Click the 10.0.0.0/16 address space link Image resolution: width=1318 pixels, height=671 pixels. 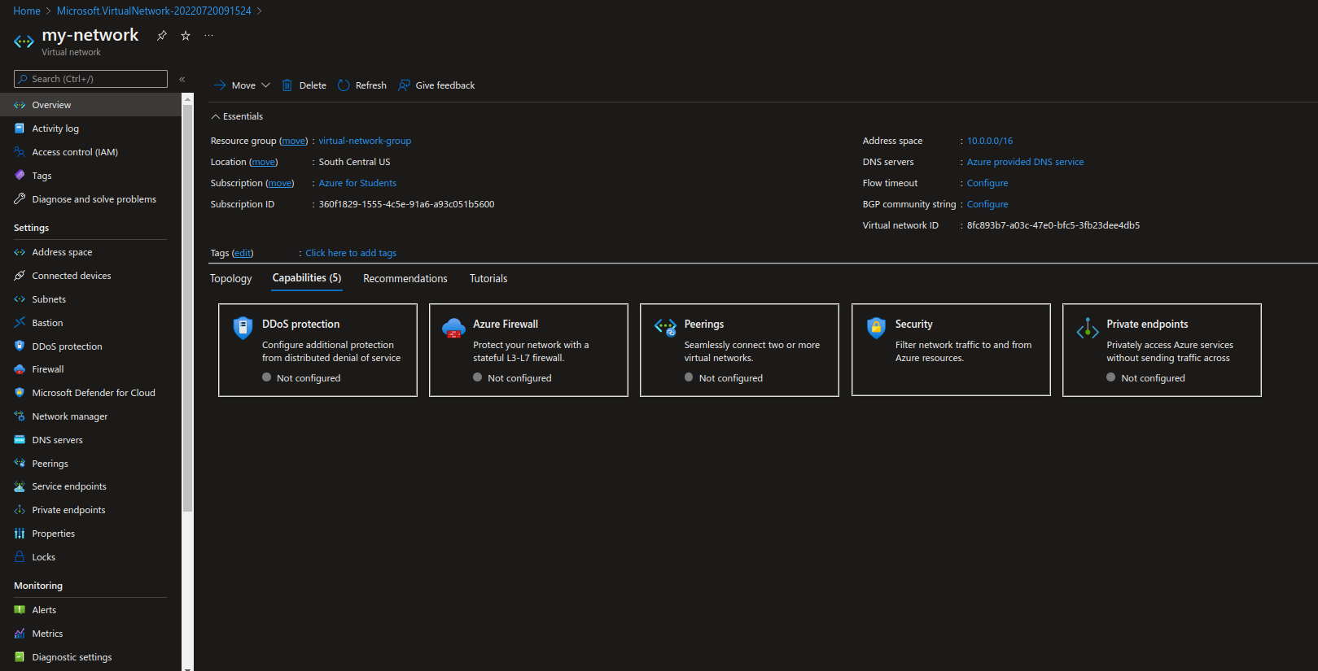click(x=990, y=141)
